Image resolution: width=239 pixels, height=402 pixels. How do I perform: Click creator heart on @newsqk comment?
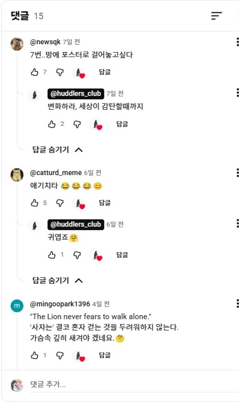(79, 73)
